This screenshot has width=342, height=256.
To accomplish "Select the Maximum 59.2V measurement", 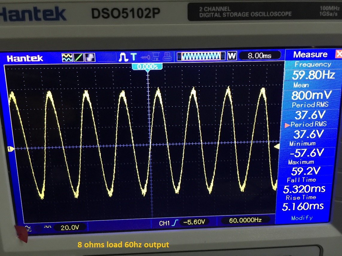I will 305,168.
